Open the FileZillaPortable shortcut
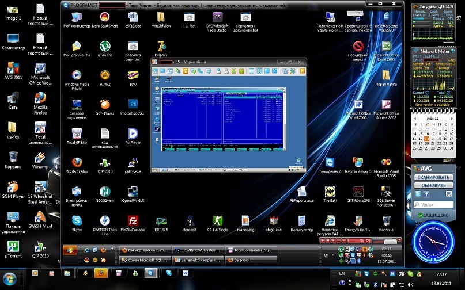The width and height of the screenshot is (465, 290). [x=133, y=221]
